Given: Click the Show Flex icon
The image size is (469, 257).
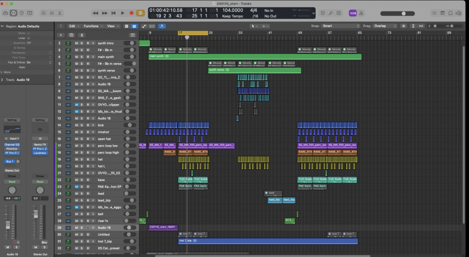Looking at the screenshot, I should (152, 26).
